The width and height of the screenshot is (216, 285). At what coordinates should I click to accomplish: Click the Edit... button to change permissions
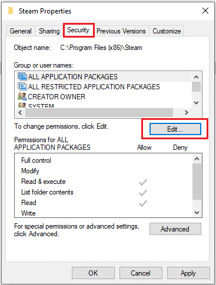(x=175, y=129)
